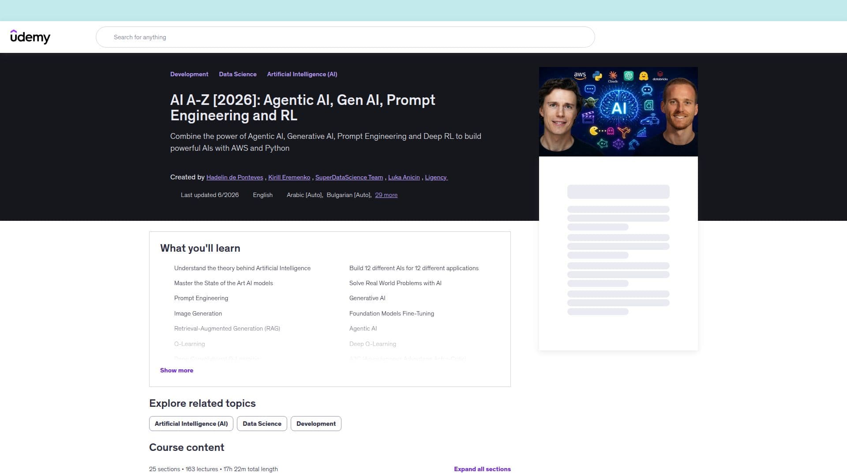Select the Development topic chip

pos(316,424)
